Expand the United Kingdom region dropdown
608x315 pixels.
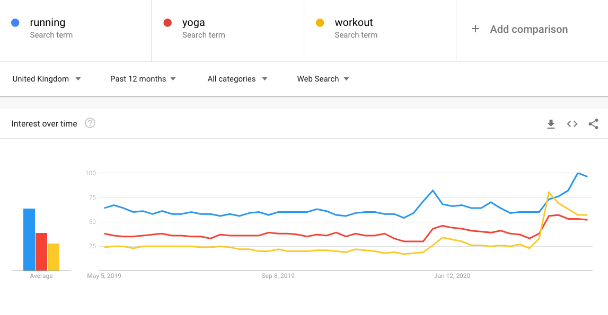47,79
